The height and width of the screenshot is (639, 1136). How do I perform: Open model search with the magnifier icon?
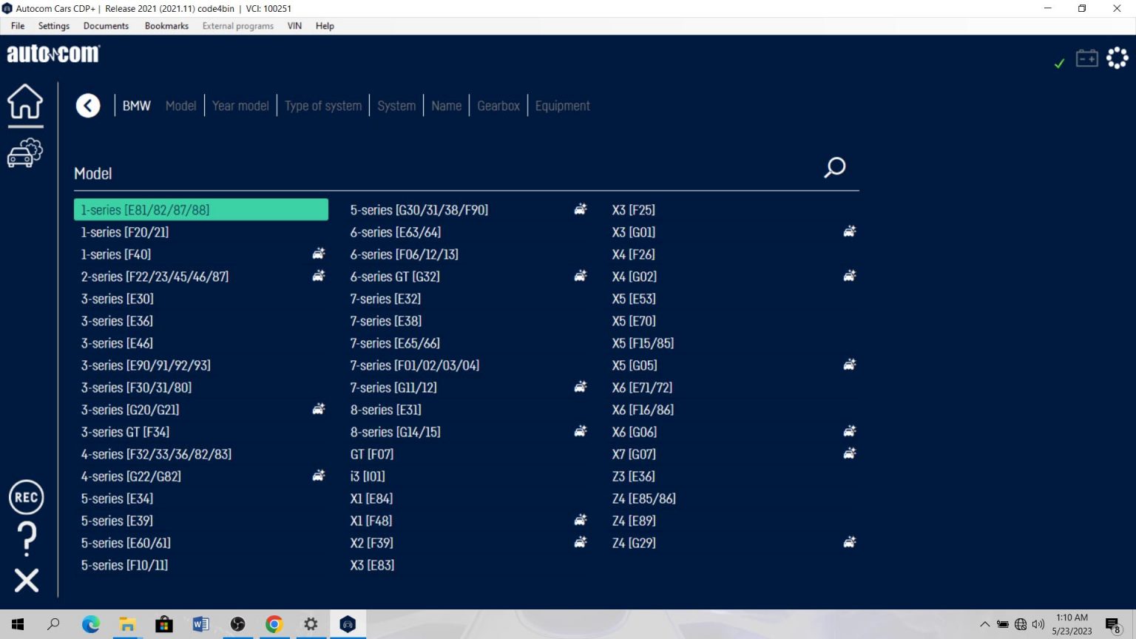(x=834, y=168)
